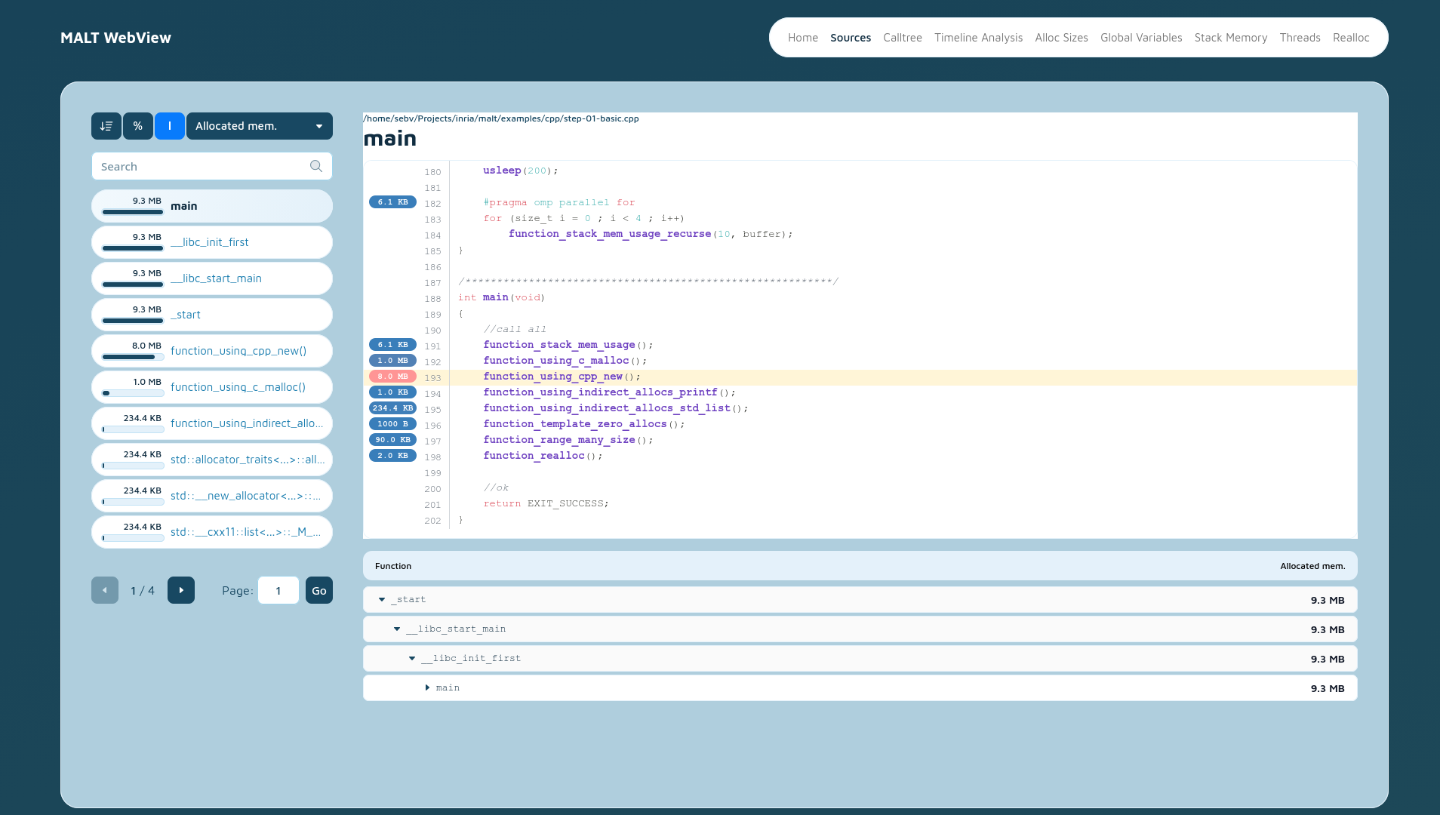Switch to the Calltree tab
Viewport: 1440px width, 815px height.
click(x=902, y=37)
